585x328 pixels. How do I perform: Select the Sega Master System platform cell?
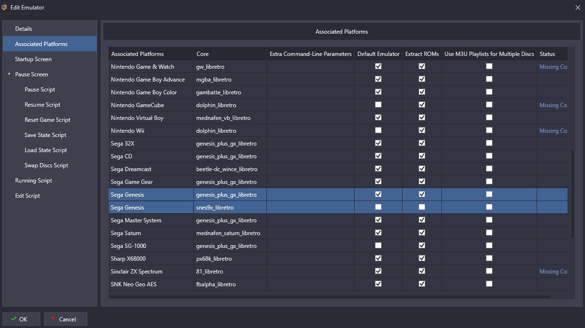coord(151,220)
